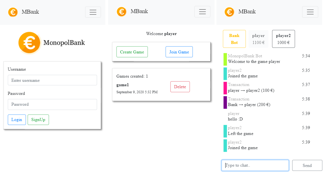This screenshot has width=324, height=175.
Task: Delete the game1 entry
Action: [180, 87]
